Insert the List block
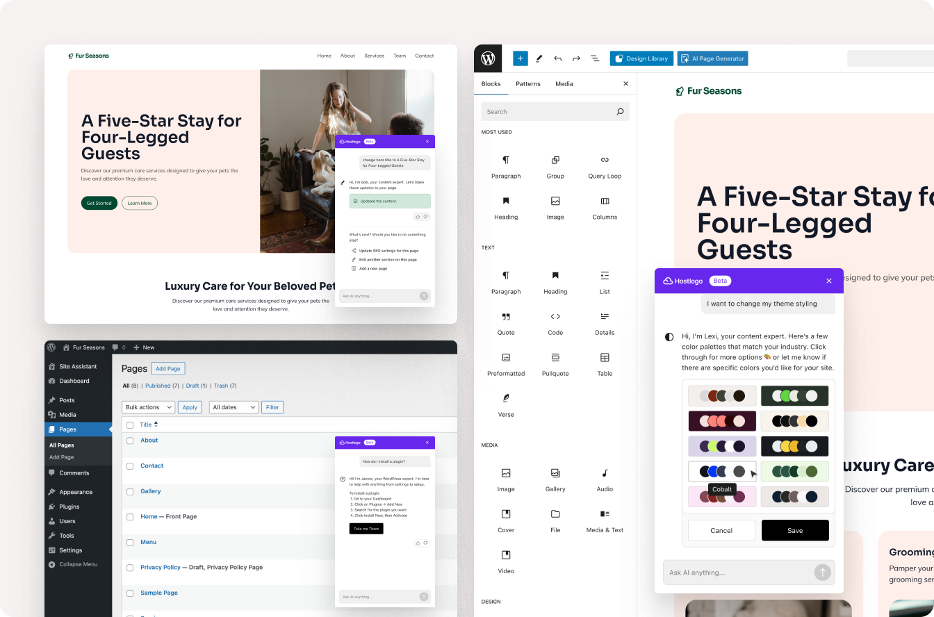Image resolution: width=934 pixels, height=617 pixels. 605,283
